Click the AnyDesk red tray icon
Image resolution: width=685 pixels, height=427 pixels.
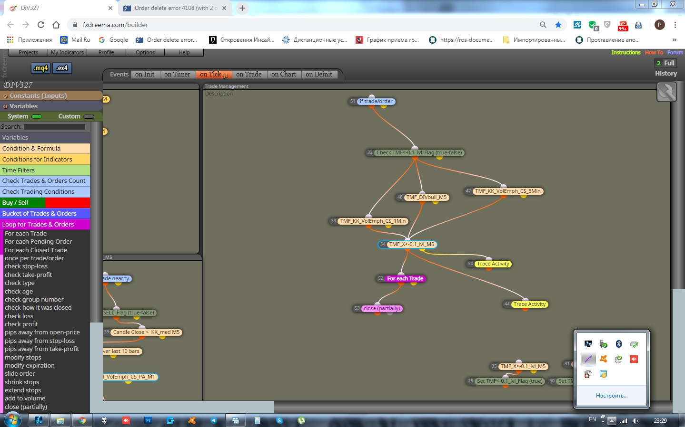(x=634, y=359)
